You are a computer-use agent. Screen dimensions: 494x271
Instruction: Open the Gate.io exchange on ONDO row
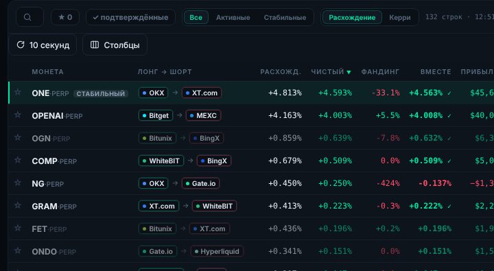[158, 252]
